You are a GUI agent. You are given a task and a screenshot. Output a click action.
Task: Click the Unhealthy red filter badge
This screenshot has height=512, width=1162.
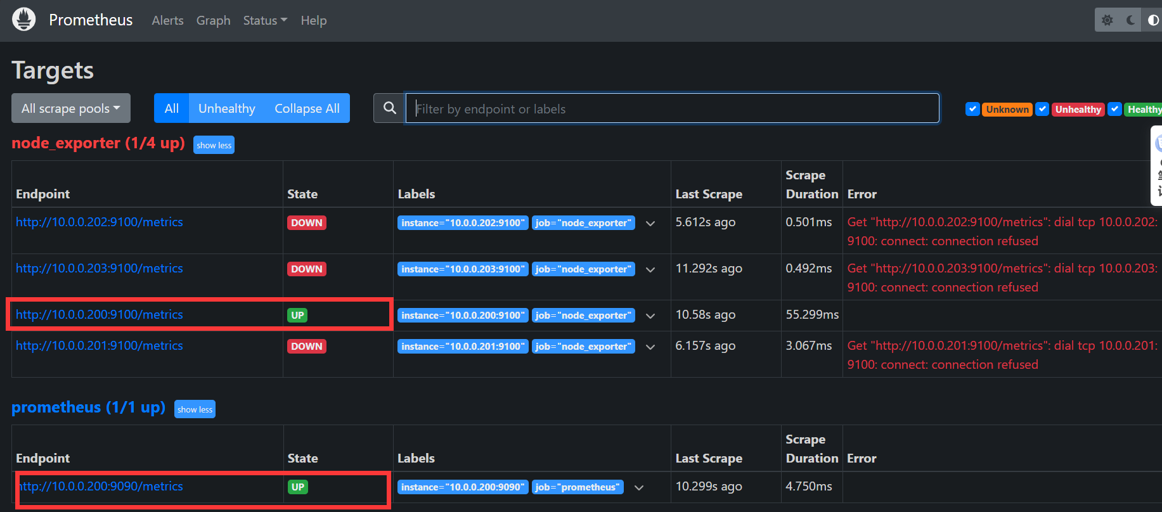(1078, 110)
